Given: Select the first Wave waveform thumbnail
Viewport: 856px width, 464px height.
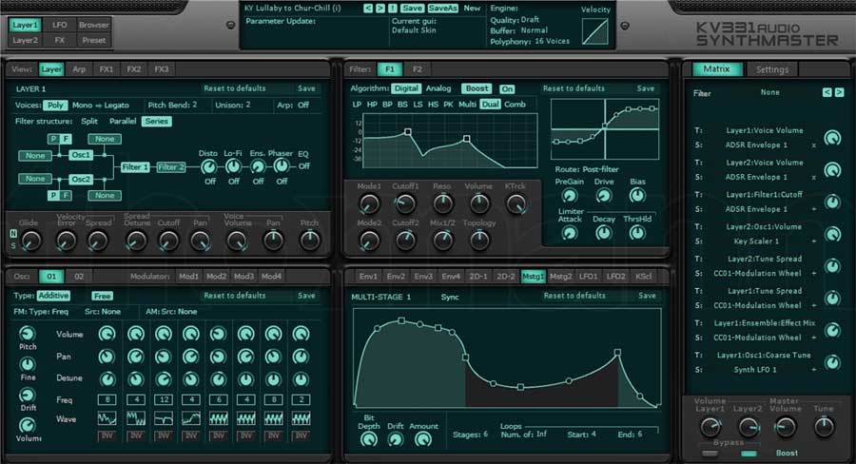Looking at the screenshot, I should point(107,418).
